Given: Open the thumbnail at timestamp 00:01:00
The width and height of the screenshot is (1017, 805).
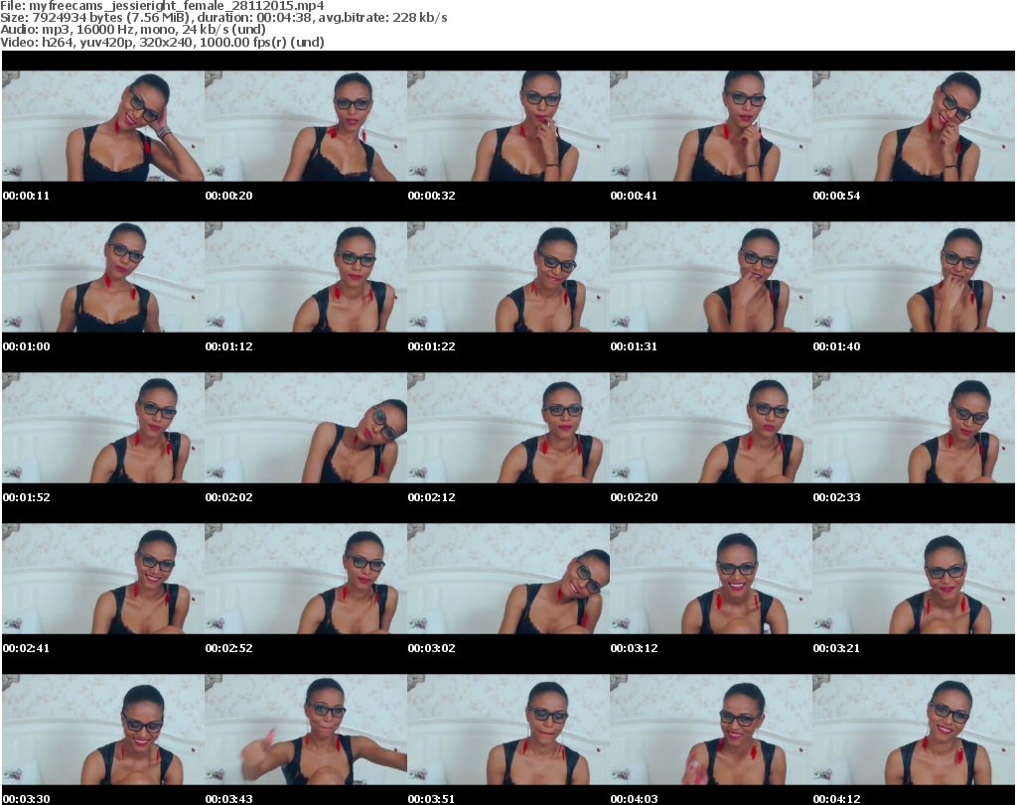Looking at the screenshot, I should (x=103, y=277).
